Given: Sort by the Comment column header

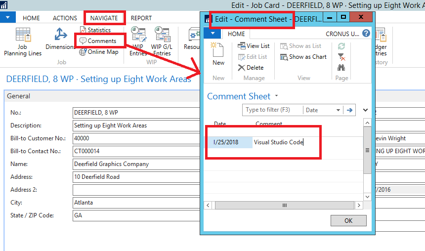Looking at the screenshot, I should [269, 124].
